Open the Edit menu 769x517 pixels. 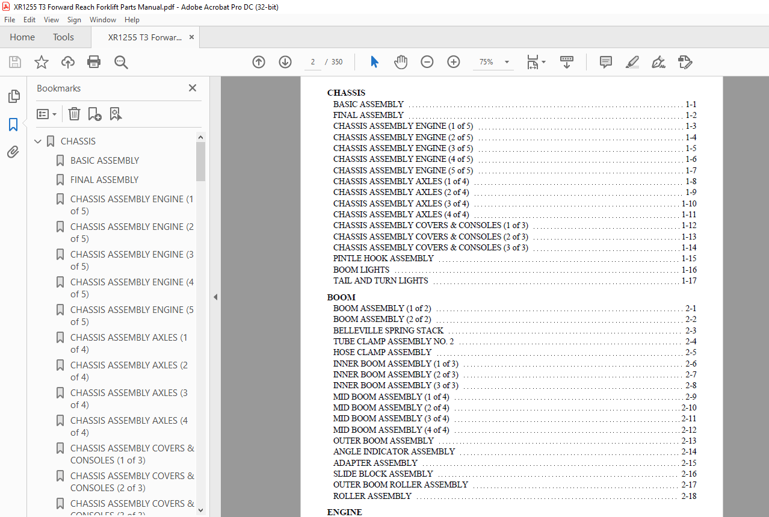point(29,20)
